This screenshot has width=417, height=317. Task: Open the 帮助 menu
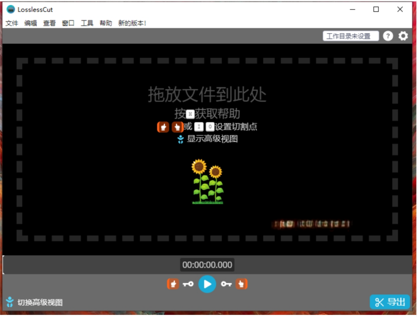point(106,23)
